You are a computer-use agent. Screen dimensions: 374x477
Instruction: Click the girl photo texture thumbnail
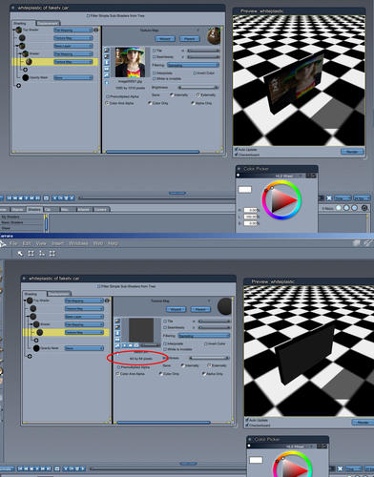click(130, 62)
